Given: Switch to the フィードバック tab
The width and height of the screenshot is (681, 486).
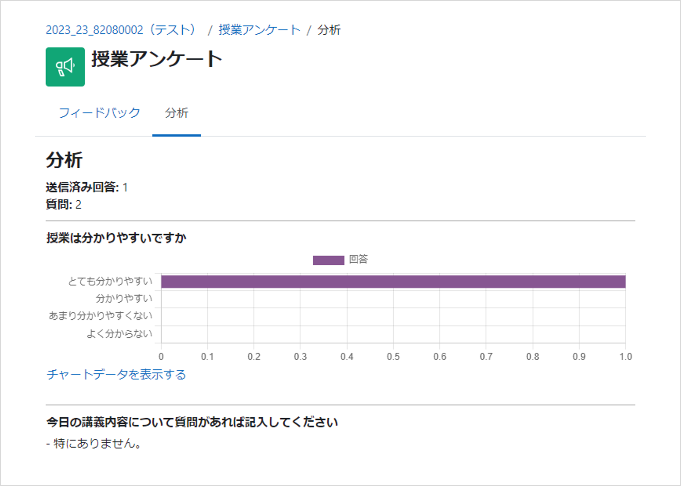Looking at the screenshot, I should pos(99,113).
